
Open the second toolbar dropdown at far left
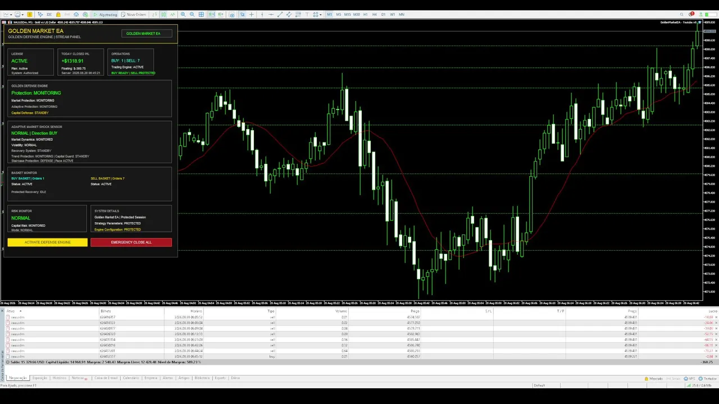tap(22, 15)
